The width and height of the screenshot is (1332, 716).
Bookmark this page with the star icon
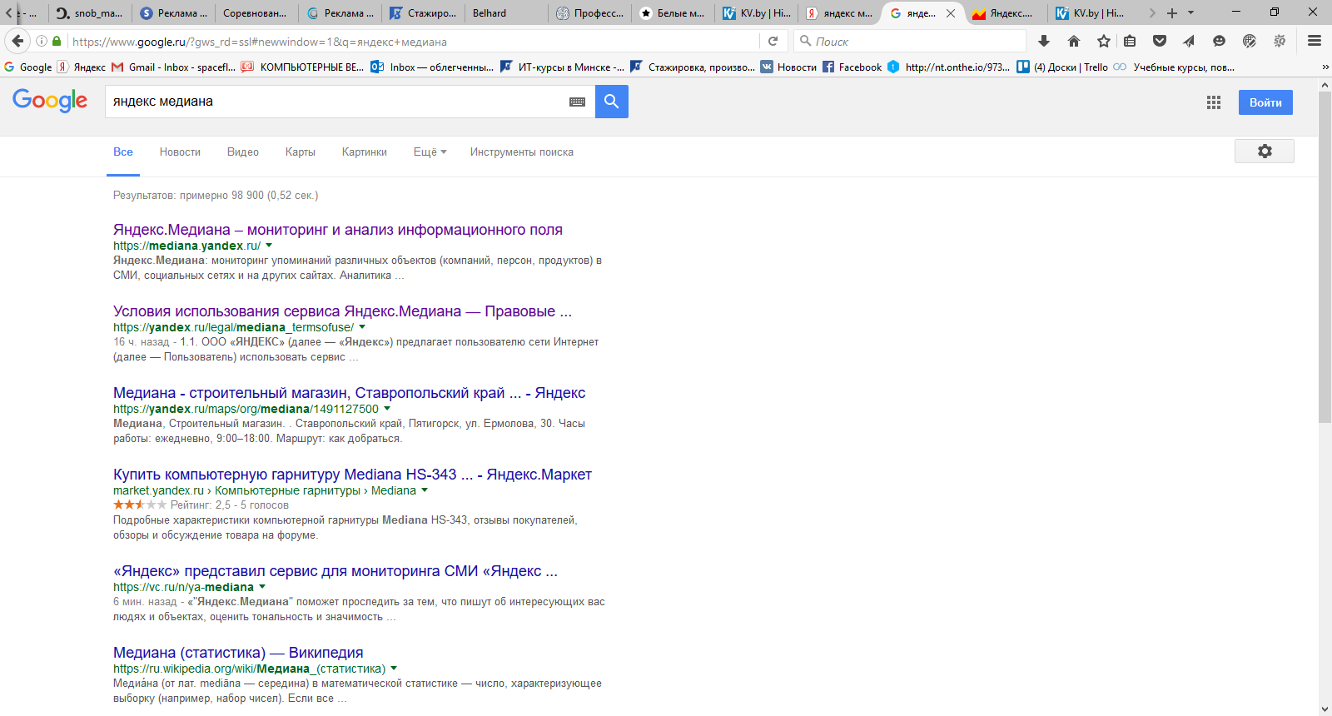pyautogui.click(x=1104, y=41)
